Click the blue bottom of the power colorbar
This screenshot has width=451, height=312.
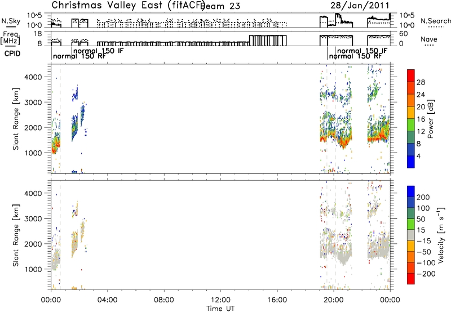411,162
